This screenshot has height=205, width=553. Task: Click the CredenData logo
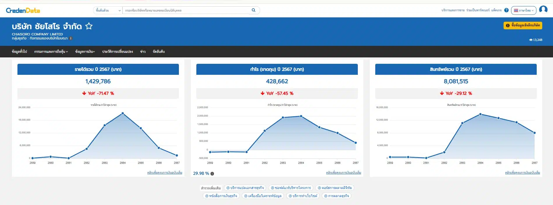click(23, 10)
